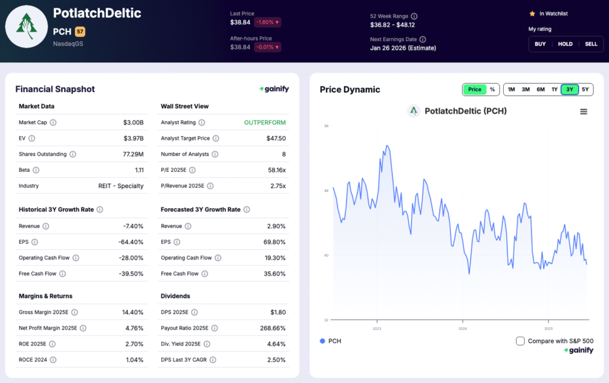The image size is (609, 383).
Task: Rate the stock as SELL
Action: (591, 44)
